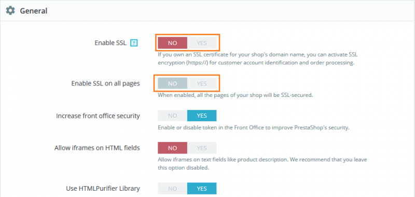Choose NO for Enable SSL on all pages
This screenshot has width=415, height=197.
pyautogui.click(x=173, y=83)
